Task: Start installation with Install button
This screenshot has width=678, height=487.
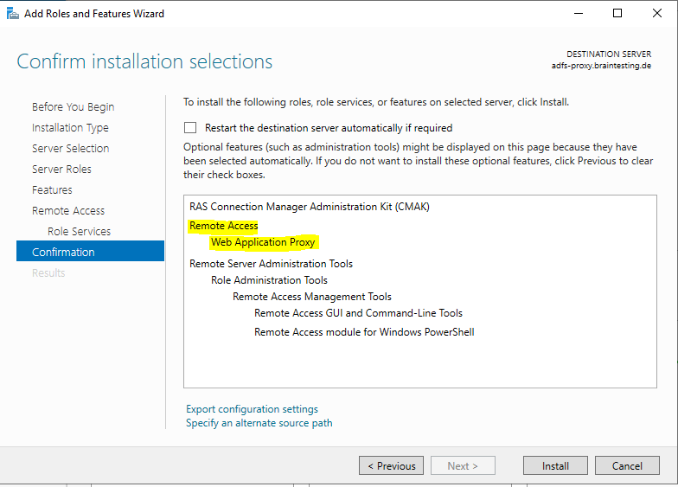Action: click(x=555, y=465)
